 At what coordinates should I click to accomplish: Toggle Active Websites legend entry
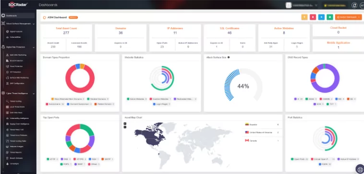137,99
